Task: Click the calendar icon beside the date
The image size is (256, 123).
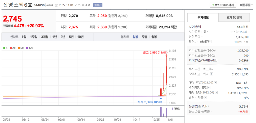Action: click(56, 5)
